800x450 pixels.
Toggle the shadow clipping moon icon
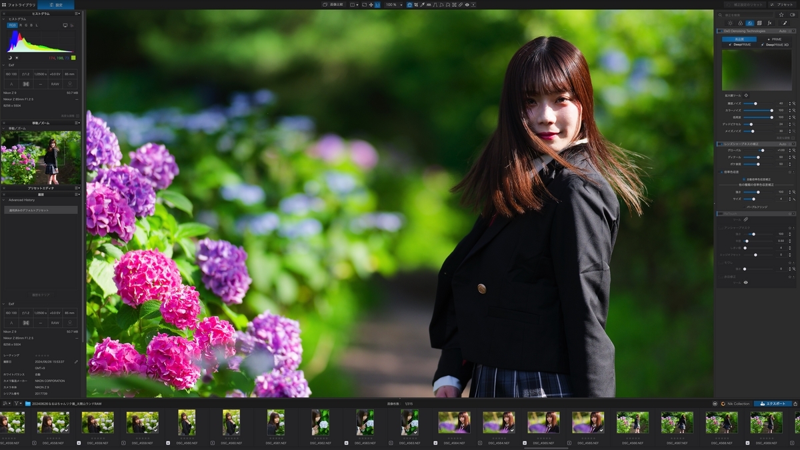(10, 57)
